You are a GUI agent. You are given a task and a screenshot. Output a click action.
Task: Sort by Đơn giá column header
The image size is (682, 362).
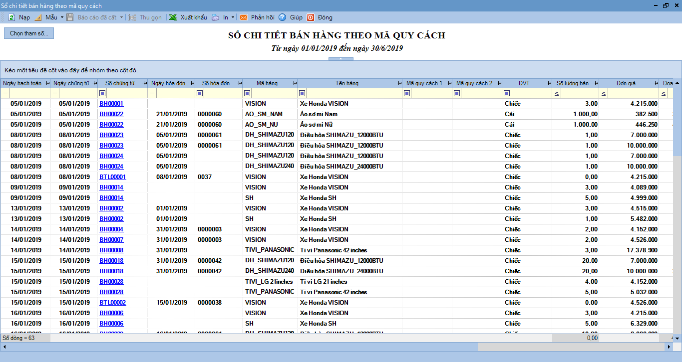626,83
